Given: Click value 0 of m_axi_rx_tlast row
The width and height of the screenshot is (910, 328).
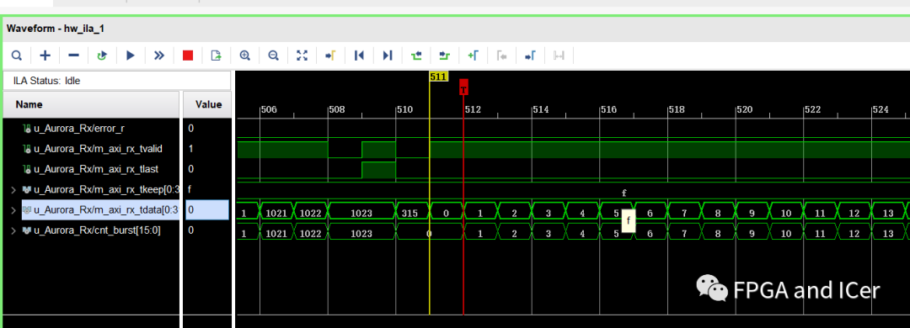Looking at the screenshot, I should (x=191, y=169).
